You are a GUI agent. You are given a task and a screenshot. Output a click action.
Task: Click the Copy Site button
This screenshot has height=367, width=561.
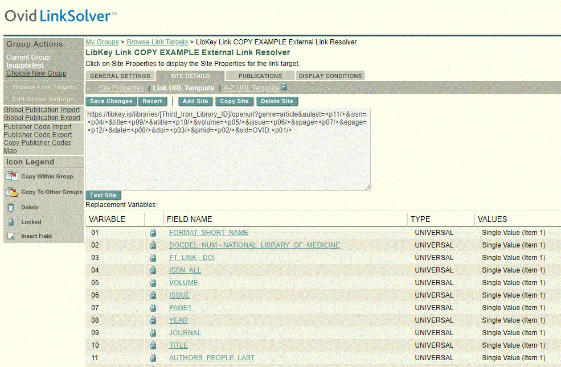click(234, 101)
